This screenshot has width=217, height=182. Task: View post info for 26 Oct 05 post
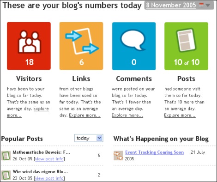pyautogui.click(x=49, y=159)
